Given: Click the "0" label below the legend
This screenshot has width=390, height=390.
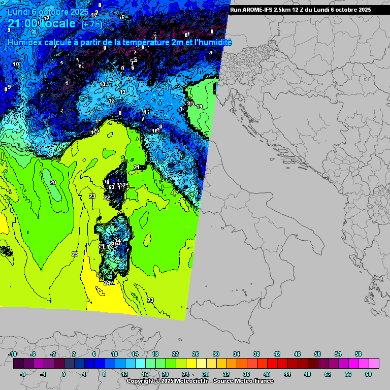Looking at the screenshot, I should click(63, 374).
